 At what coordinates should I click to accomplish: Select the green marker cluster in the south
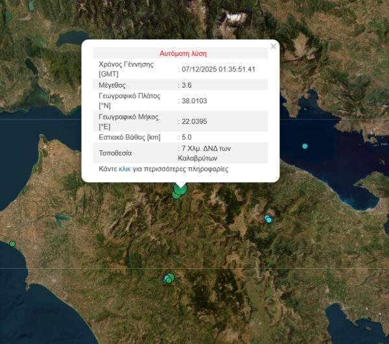tap(169, 279)
